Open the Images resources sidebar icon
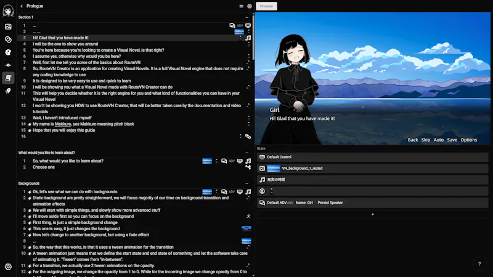Screen dimensions: 493x277 pos(8,26)
